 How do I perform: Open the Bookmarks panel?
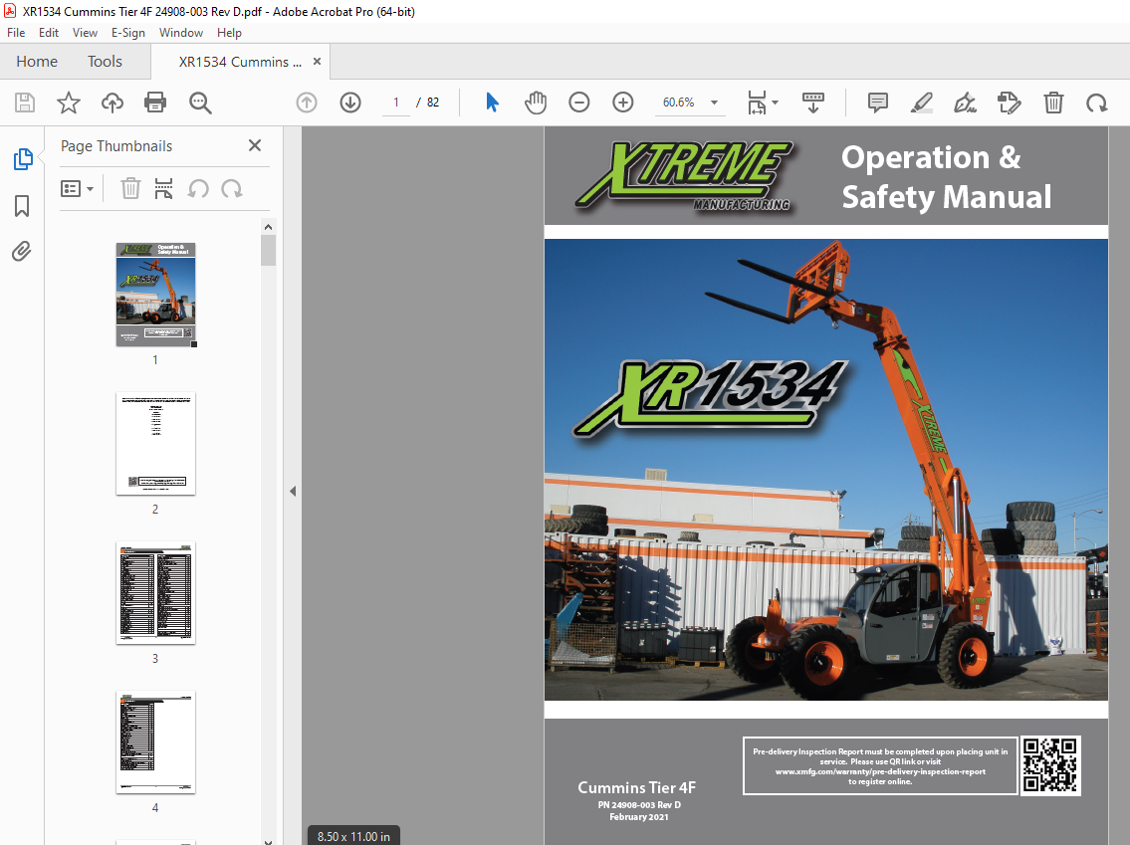22,206
